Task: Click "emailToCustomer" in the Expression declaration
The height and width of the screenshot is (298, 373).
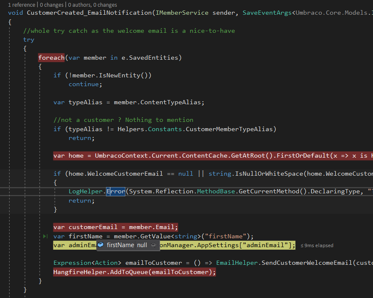Action: [x=153, y=263]
